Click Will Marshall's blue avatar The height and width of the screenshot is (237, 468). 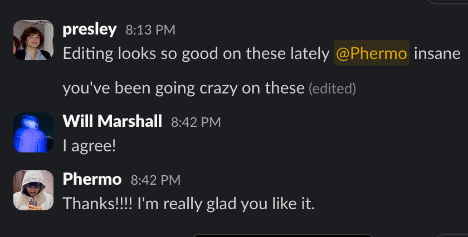[33, 132]
